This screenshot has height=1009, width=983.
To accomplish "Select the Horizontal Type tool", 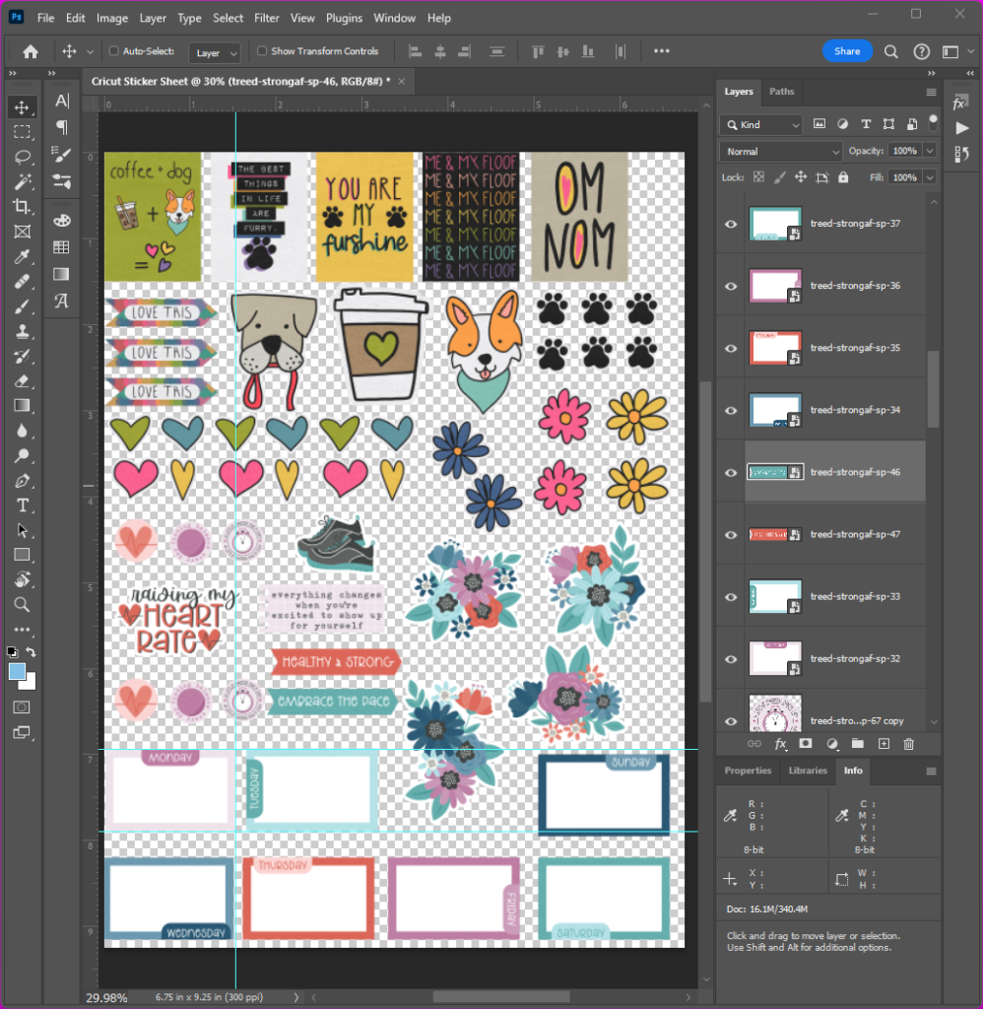I will tap(22, 505).
